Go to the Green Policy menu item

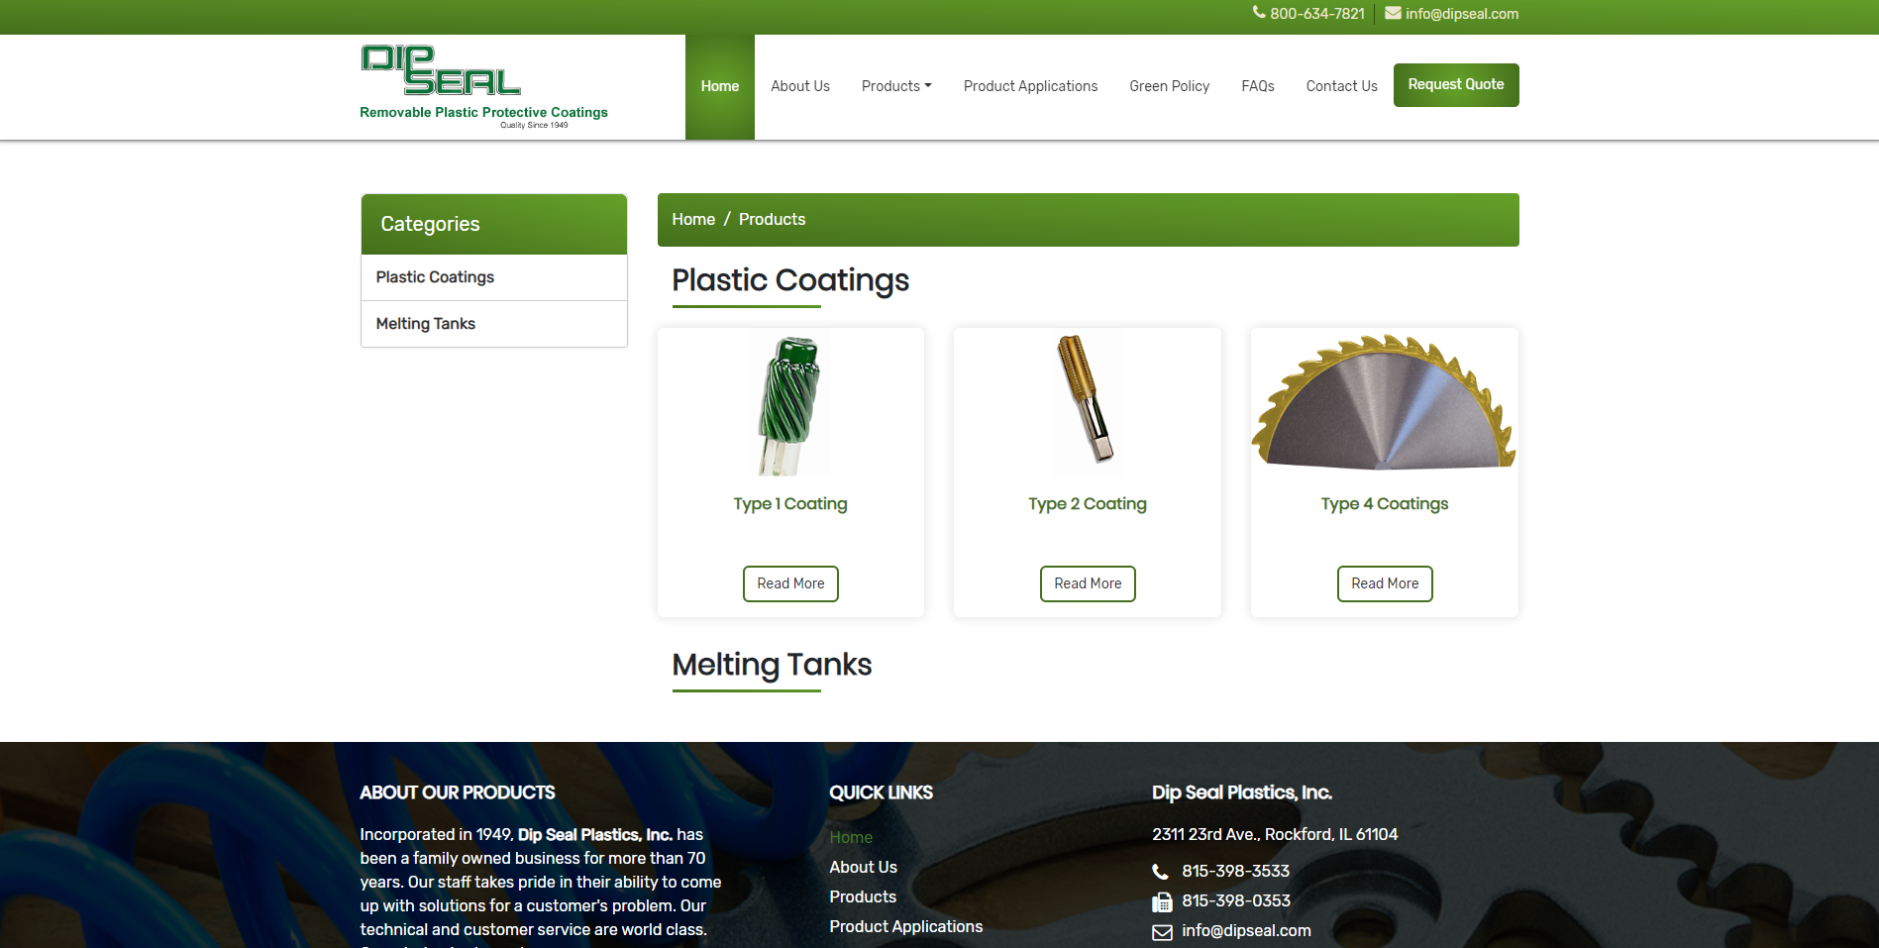click(1169, 86)
